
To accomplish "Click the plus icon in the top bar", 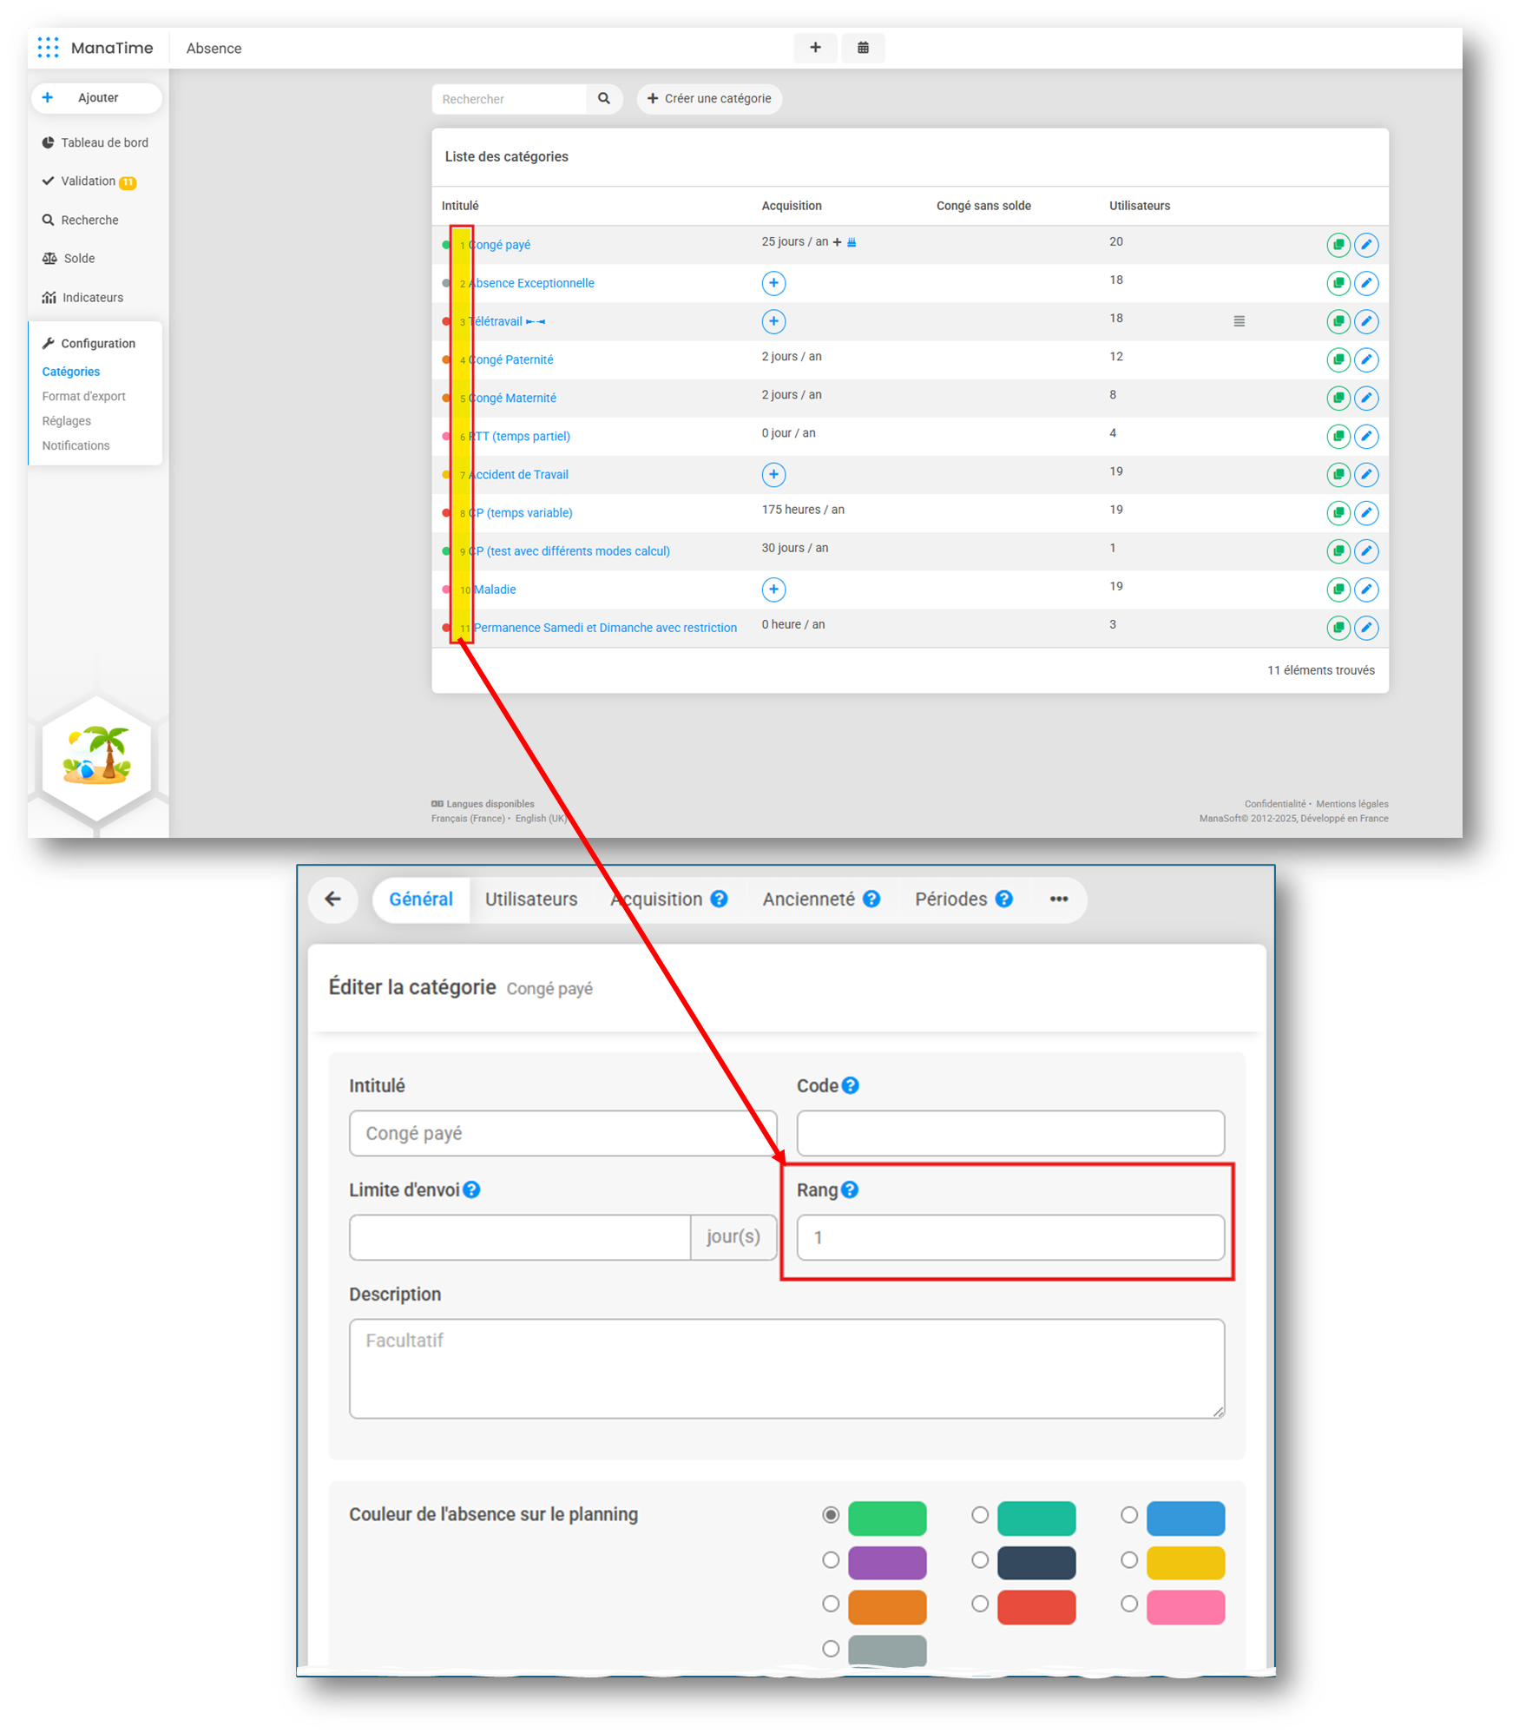I will tap(815, 48).
